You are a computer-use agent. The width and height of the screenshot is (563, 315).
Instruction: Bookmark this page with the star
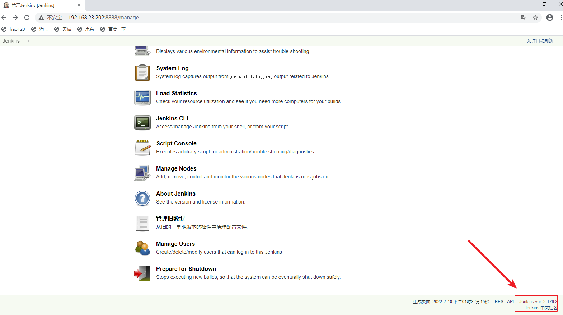coord(535,18)
